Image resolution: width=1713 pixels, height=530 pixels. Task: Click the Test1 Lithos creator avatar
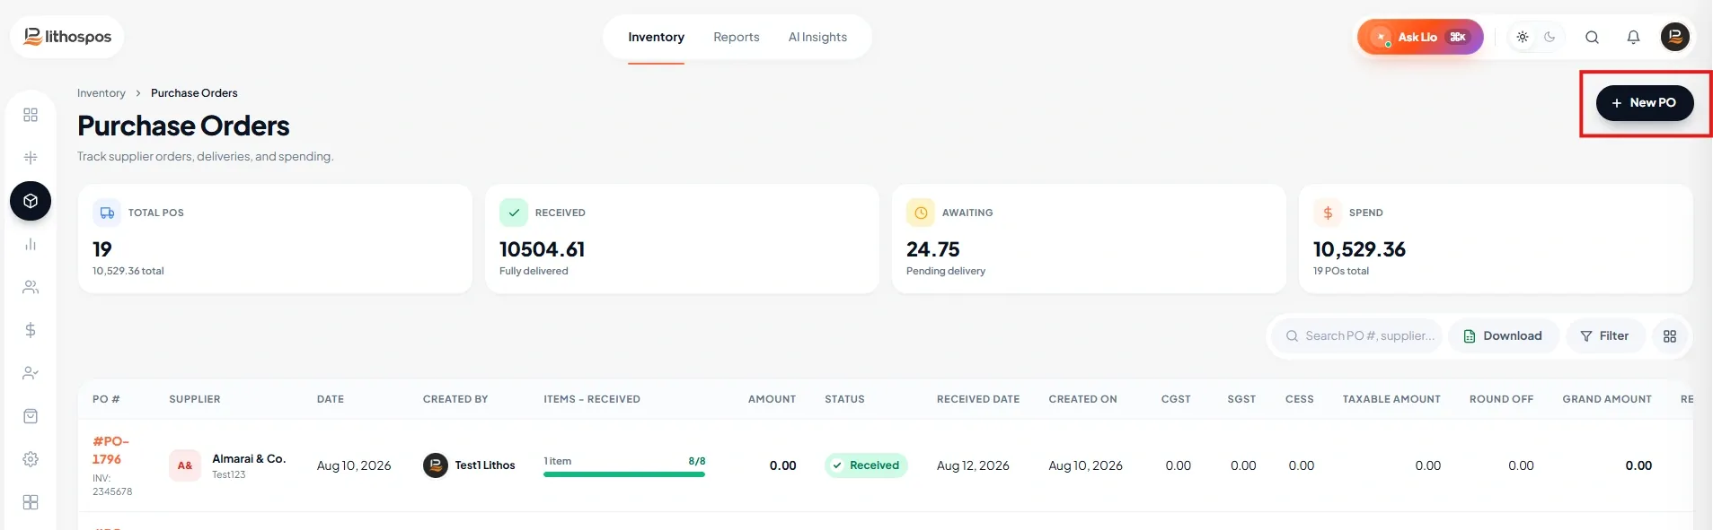click(436, 465)
